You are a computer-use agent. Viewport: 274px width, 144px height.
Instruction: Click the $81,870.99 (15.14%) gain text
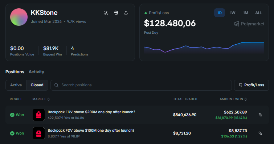pyautogui.click(x=231, y=118)
